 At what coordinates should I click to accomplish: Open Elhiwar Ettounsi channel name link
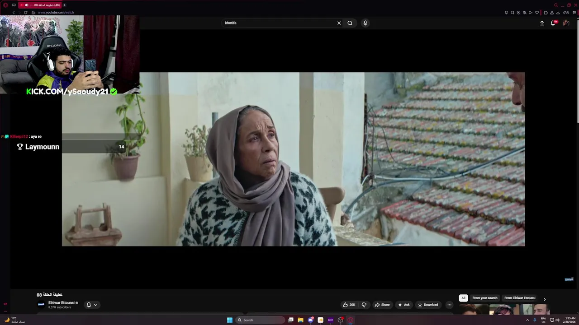61,303
